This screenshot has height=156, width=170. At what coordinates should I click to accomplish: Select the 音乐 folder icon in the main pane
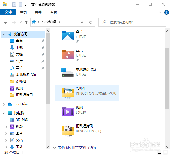(68, 54)
